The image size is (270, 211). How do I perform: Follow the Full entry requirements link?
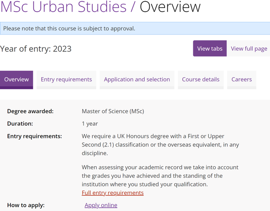pos(113,193)
